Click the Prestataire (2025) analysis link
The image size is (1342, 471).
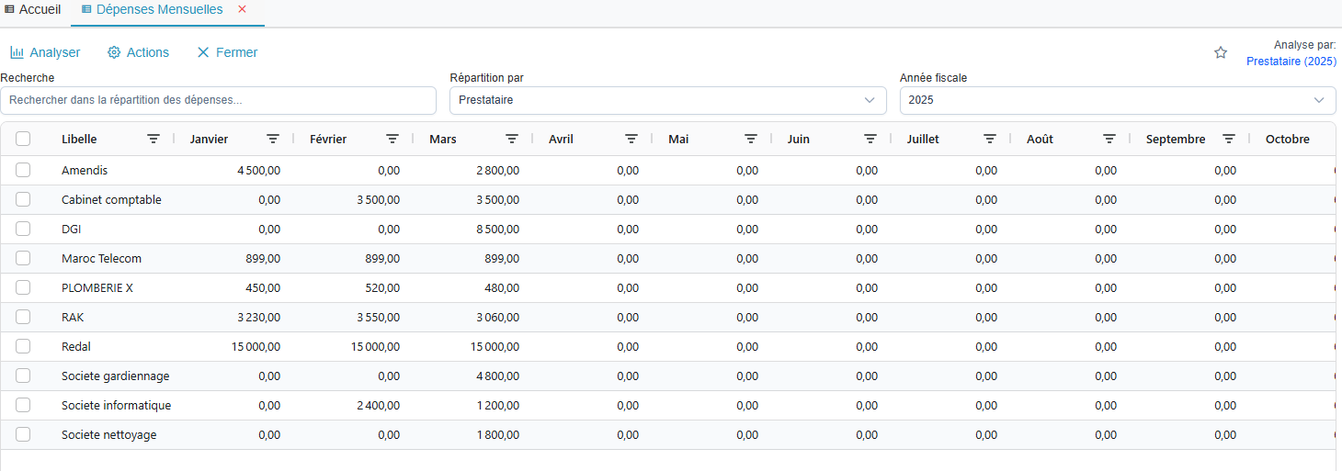[x=1291, y=62]
